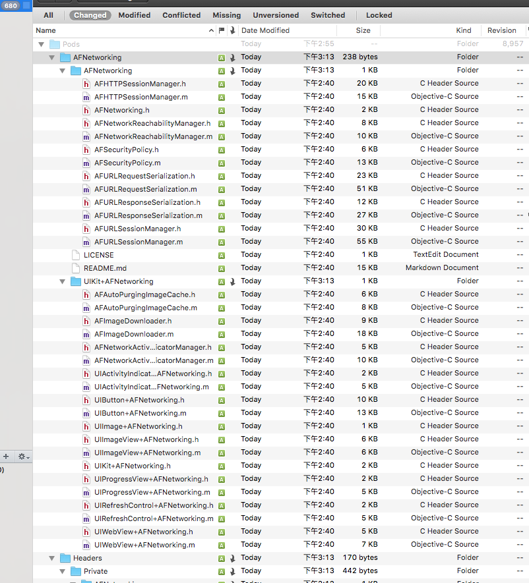Select the AFURLRequestSerialization.h file row
The width and height of the screenshot is (529, 583).
[281, 176]
